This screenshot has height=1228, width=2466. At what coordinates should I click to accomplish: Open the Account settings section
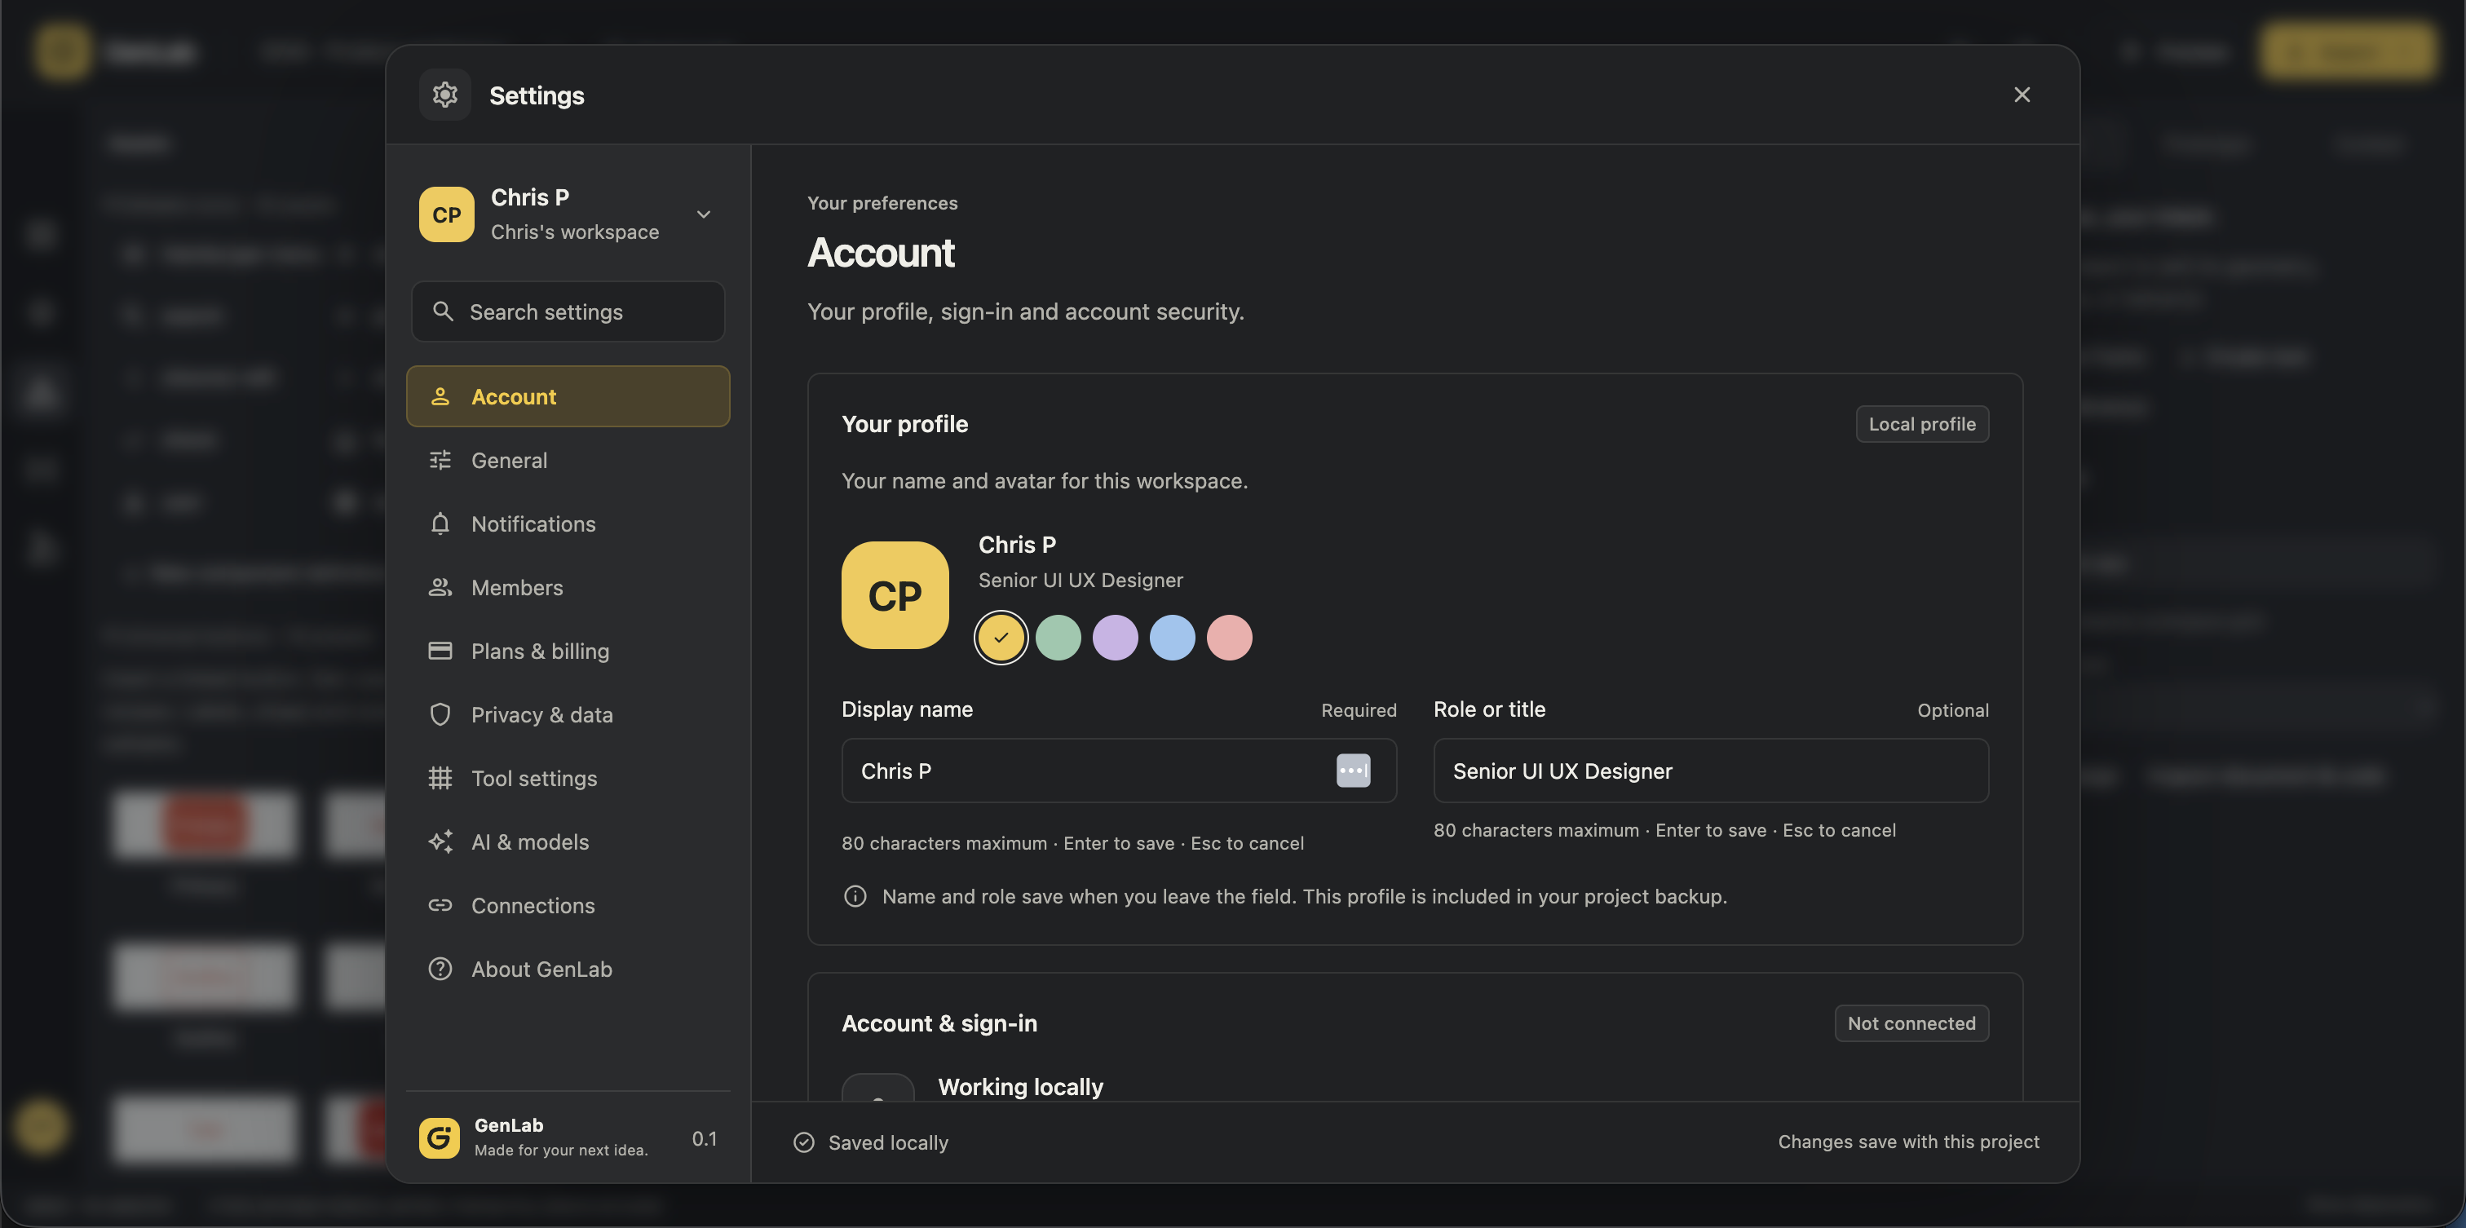coord(568,396)
